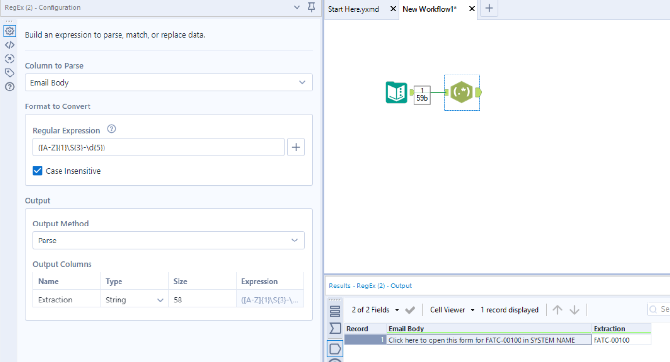Uncheck the Case Insensitive checkbox
The width and height of the screenshot is (670, 362).
[37, 171]
